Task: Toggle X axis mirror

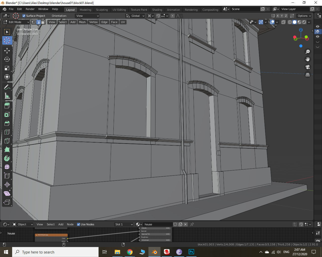Action: point(278,16)
